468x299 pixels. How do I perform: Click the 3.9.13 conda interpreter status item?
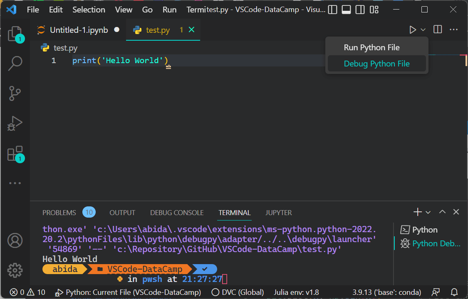(x=386, y=292)
